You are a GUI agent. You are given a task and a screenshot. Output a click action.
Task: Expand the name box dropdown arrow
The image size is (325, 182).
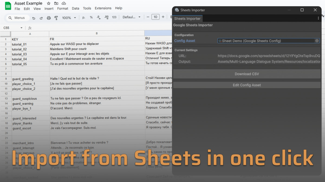pos(21,28)
